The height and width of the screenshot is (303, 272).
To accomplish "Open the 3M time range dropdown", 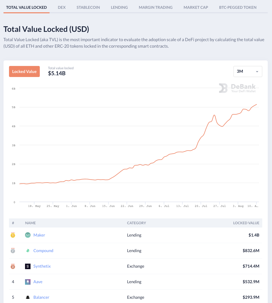I will (x=248, y=71).
